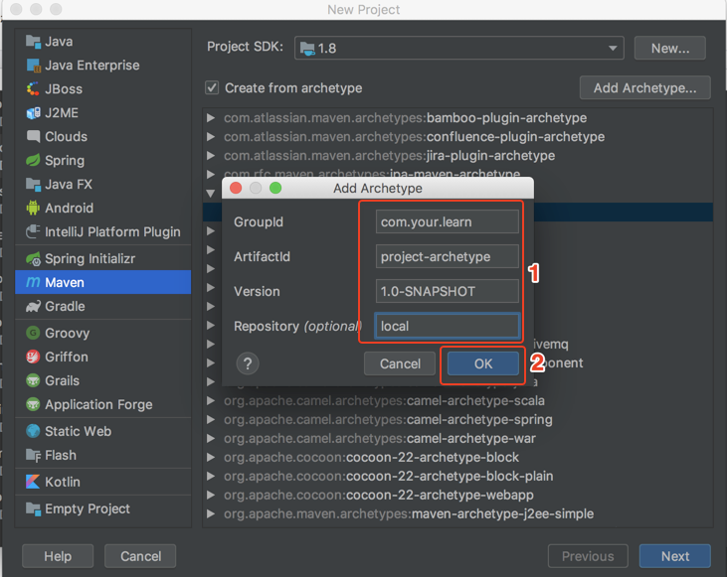Select cocoon-22-archetype-webapp row
The image size is (727, 577).
457,495
